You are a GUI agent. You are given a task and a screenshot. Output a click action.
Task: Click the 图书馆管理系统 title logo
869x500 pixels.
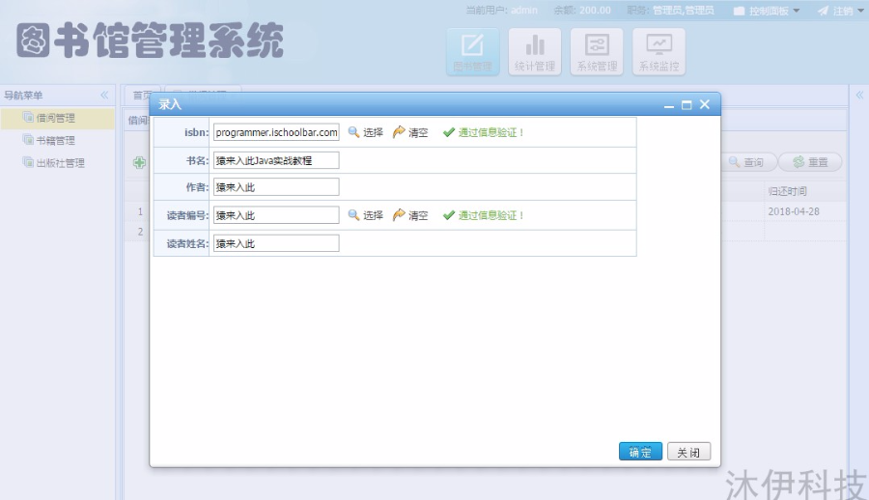[x=151, y=41]
